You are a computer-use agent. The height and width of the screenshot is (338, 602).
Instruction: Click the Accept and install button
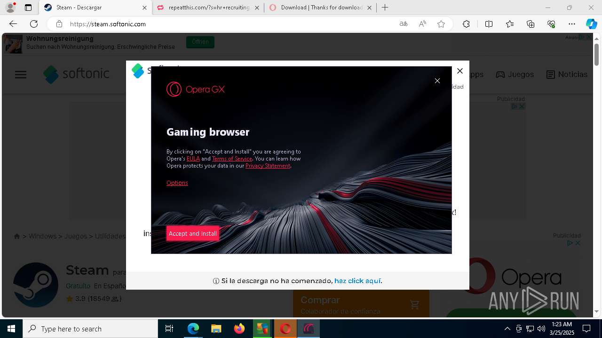pyautogui.click(x=193, y=233)
